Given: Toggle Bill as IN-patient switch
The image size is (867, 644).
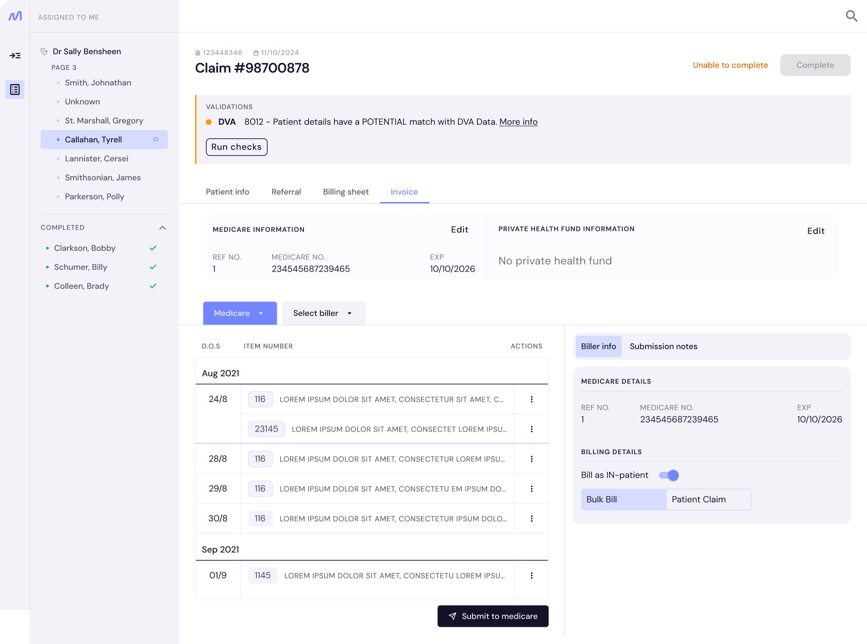Looking at the screenshot, I should coord(669,475).
